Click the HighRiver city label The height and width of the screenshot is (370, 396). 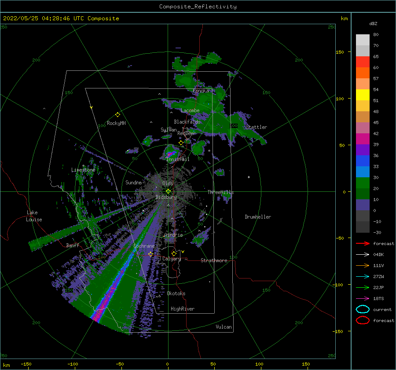(183, 309)
